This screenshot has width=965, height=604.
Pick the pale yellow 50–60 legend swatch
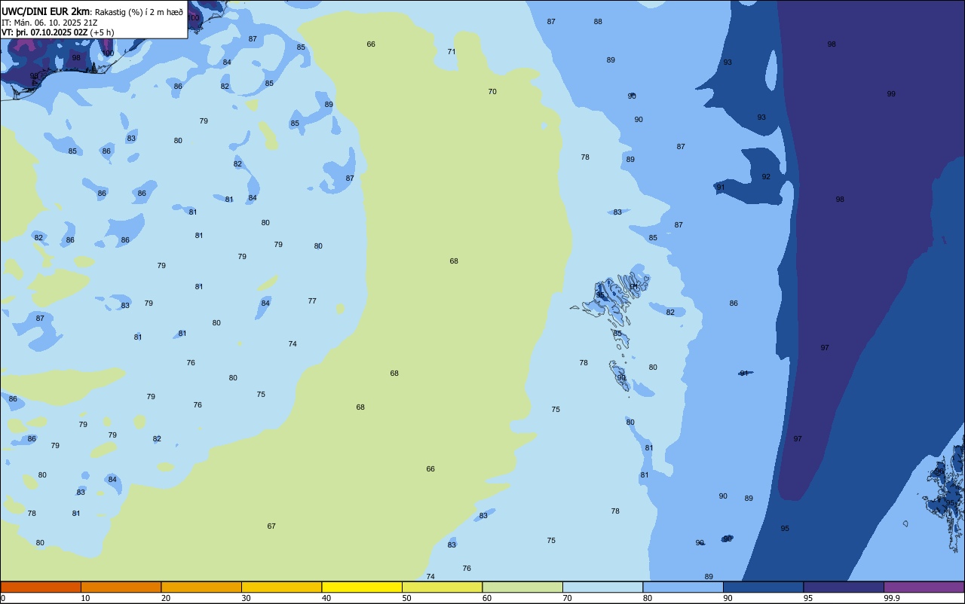click(x=442, y=587)
